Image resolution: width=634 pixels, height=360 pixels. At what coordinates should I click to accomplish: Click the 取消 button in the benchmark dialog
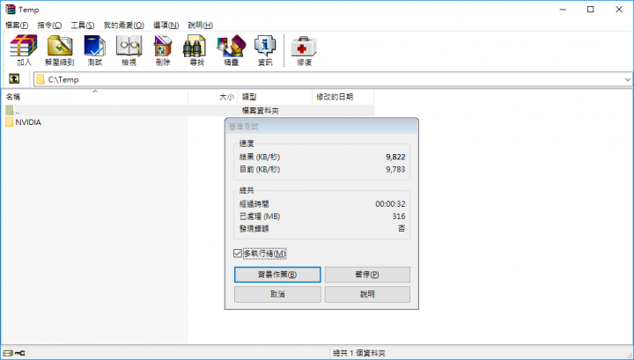277,295
